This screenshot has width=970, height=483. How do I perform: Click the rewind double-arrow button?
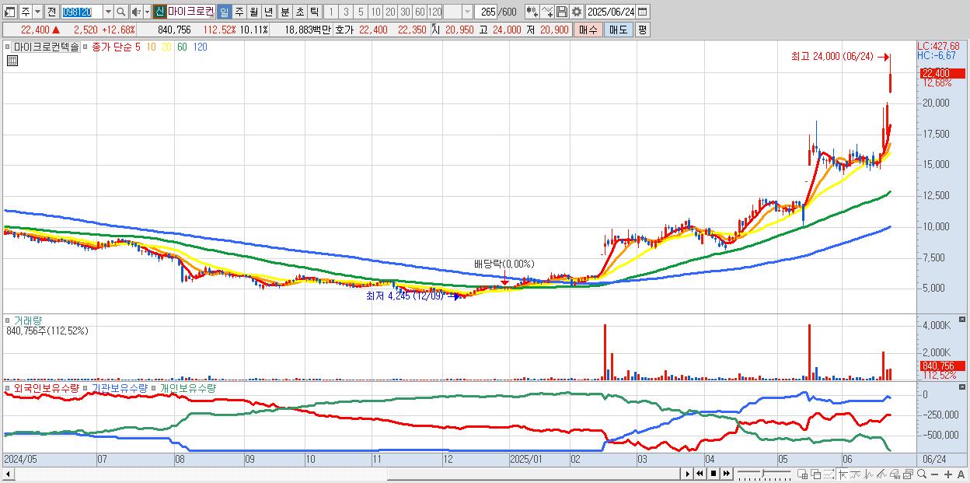coord(700,474)
